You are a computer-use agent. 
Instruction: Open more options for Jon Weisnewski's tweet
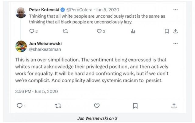(x=175, y=44)
